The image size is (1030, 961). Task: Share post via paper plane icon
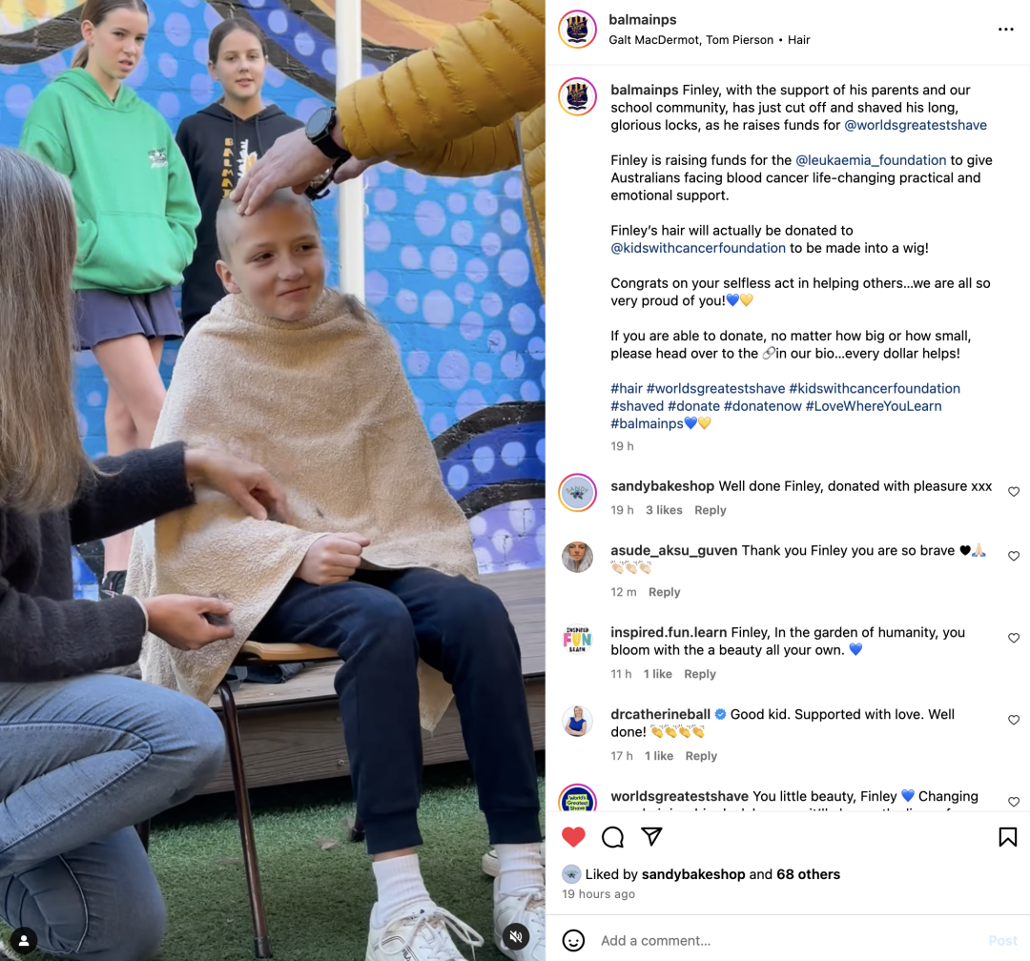click(x=651, y=836)
